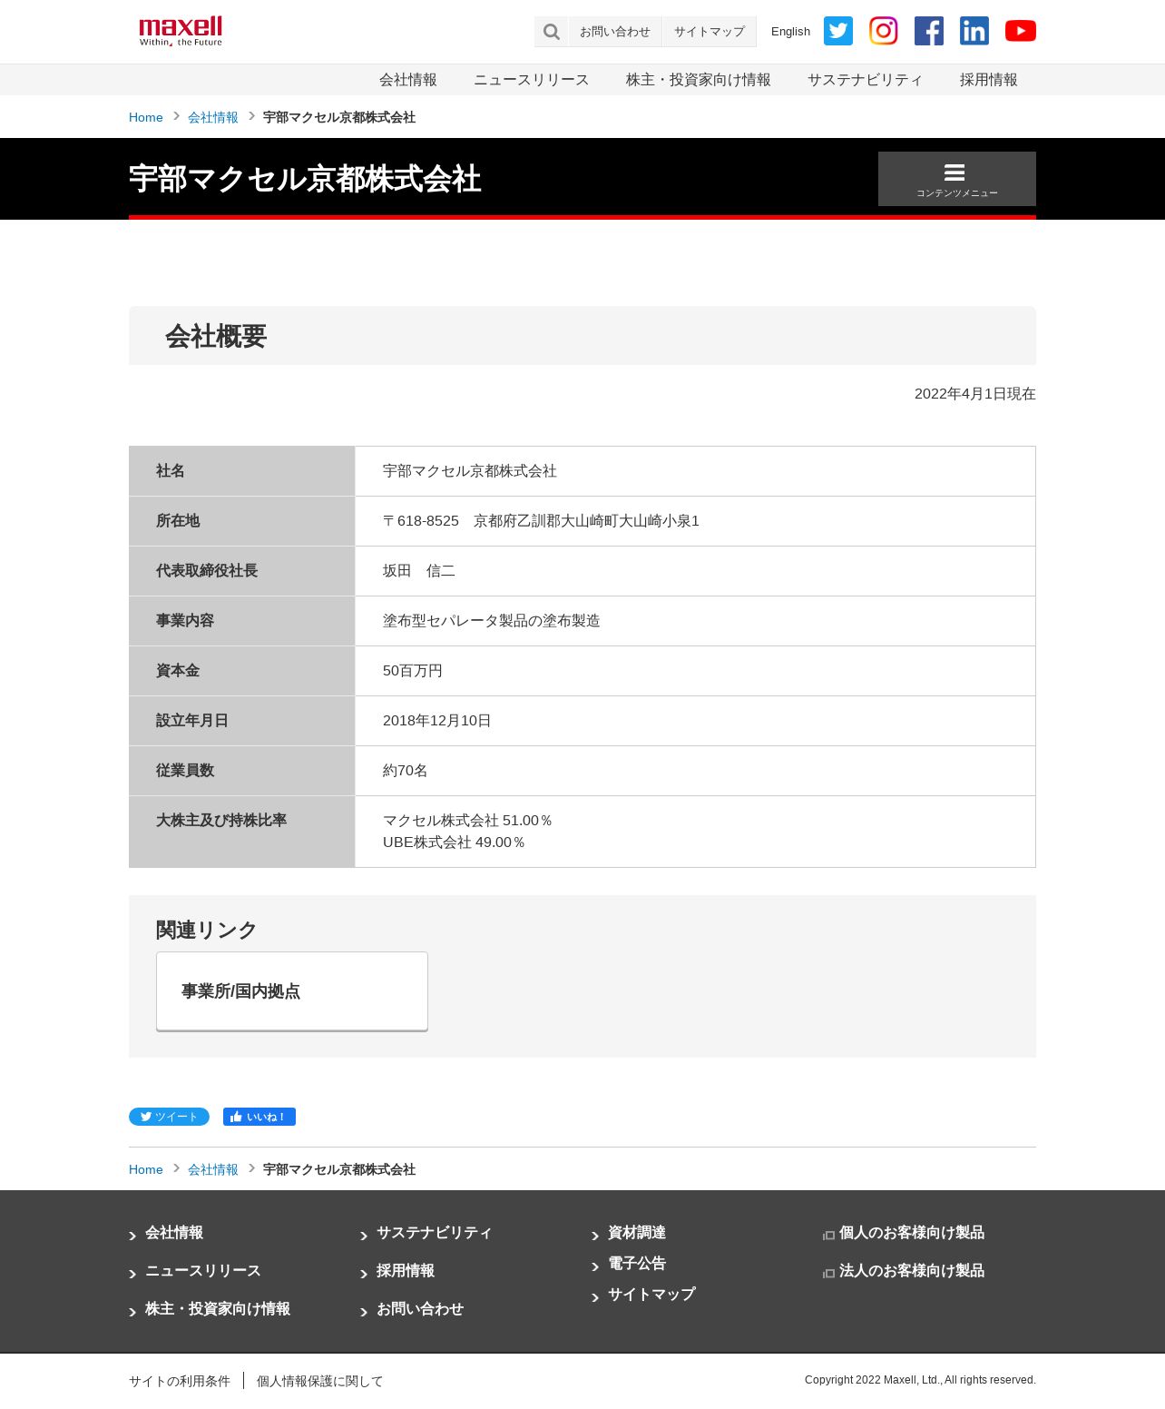Click the 2018年12月10日 establishment date
The width and height of the screenshot is (1165, 1409).
point(437,721)
